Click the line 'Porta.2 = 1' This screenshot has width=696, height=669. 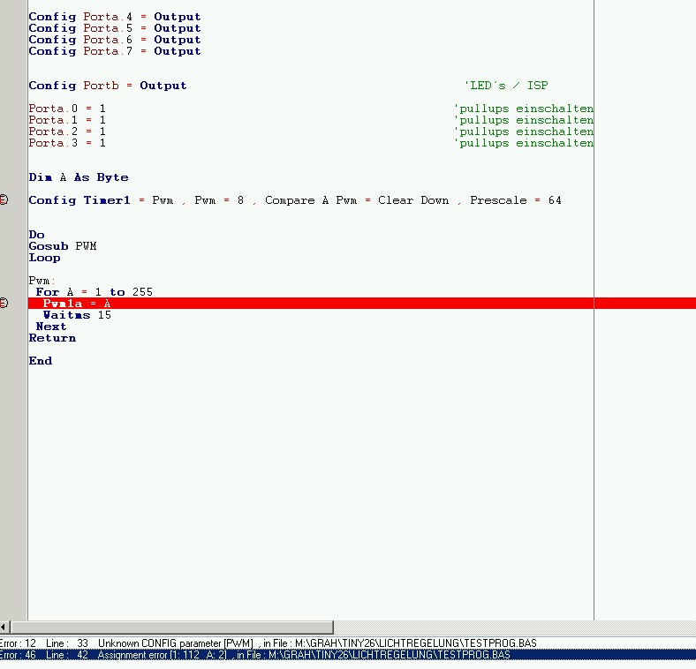(x=67, y=132)
